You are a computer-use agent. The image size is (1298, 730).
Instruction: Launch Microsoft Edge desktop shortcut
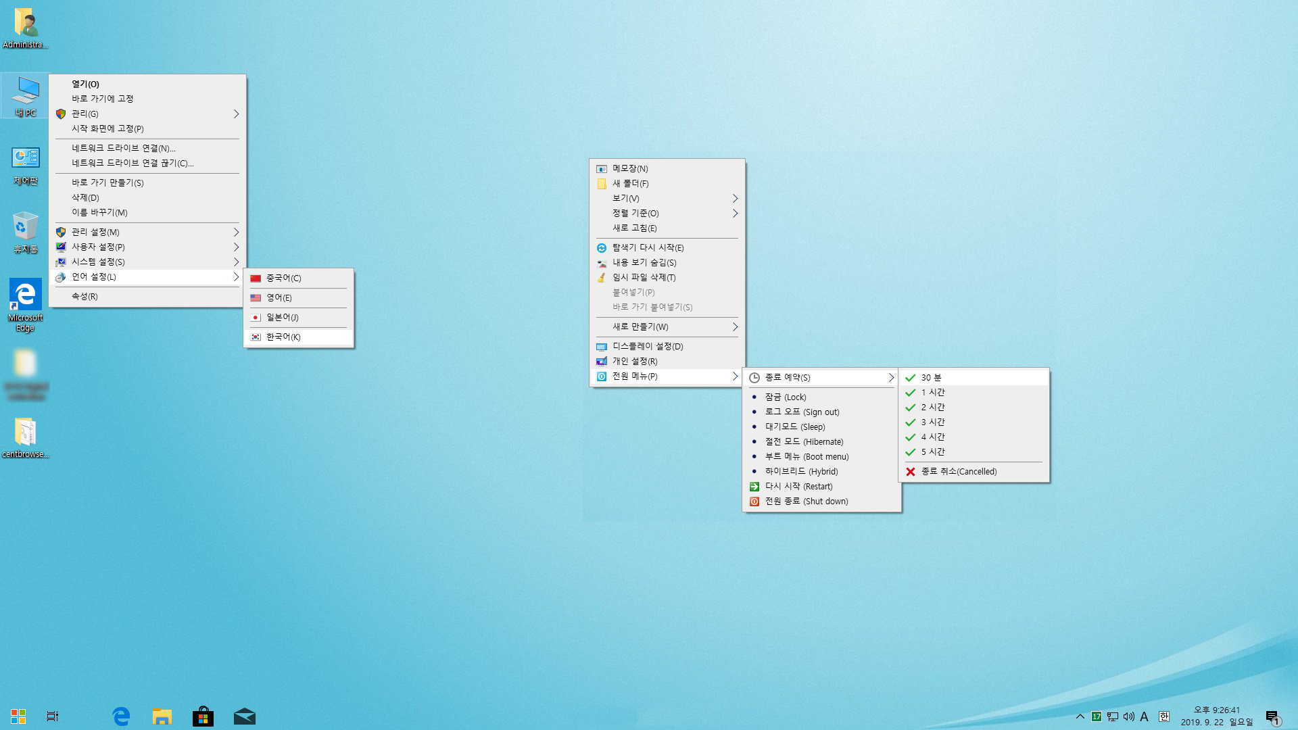tap(25, 306)
